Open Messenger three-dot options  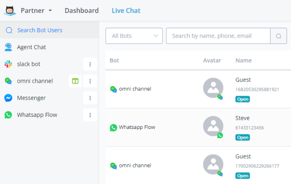click(x=90, y=98)
